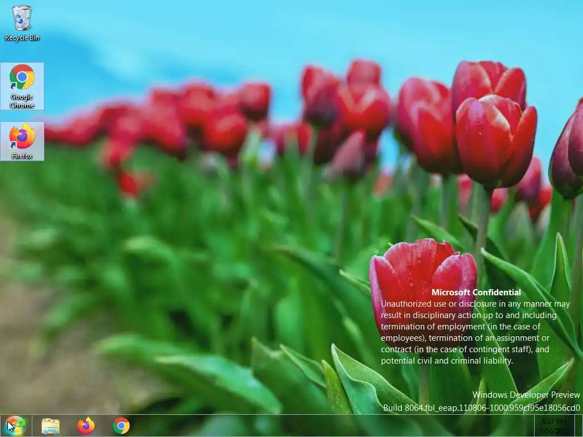Open the taskbar clock showing 5:17 PM
The width and height of the screenshot is (583, 437).
click(554, 426)
